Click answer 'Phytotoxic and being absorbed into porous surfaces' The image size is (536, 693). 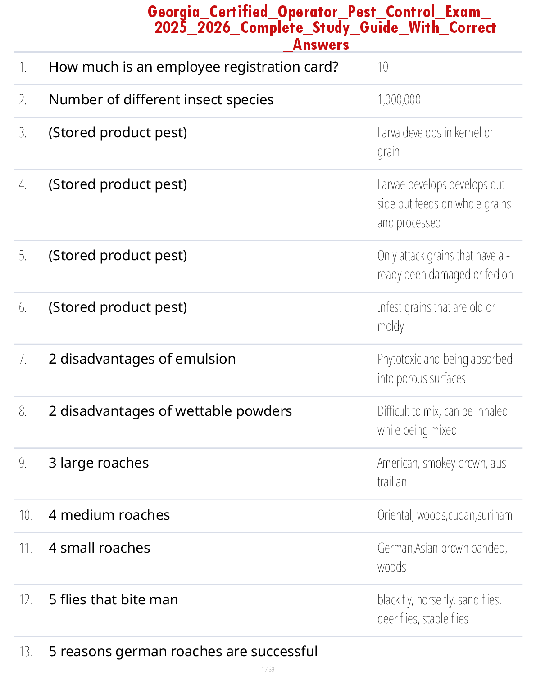pyautogui.click(x=444, y=369)
